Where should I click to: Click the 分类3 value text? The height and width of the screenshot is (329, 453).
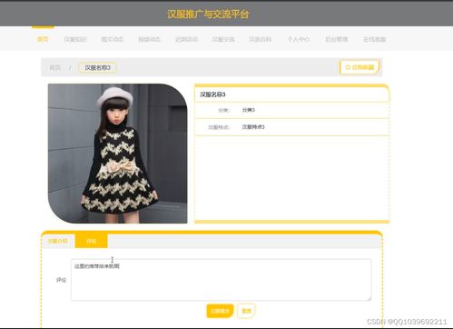tap(249, 110)
